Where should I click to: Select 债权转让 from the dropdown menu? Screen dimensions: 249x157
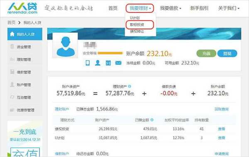[137, 31]
